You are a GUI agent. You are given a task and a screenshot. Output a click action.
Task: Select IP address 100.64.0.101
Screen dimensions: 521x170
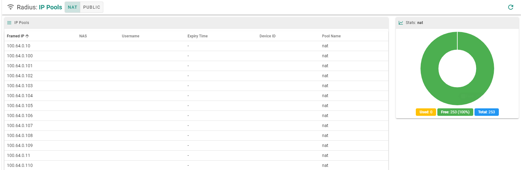(20, 66)
